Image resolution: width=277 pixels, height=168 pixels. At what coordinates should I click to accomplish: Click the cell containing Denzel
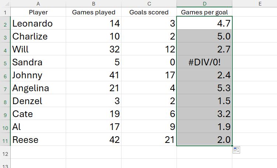pos(38,101)
